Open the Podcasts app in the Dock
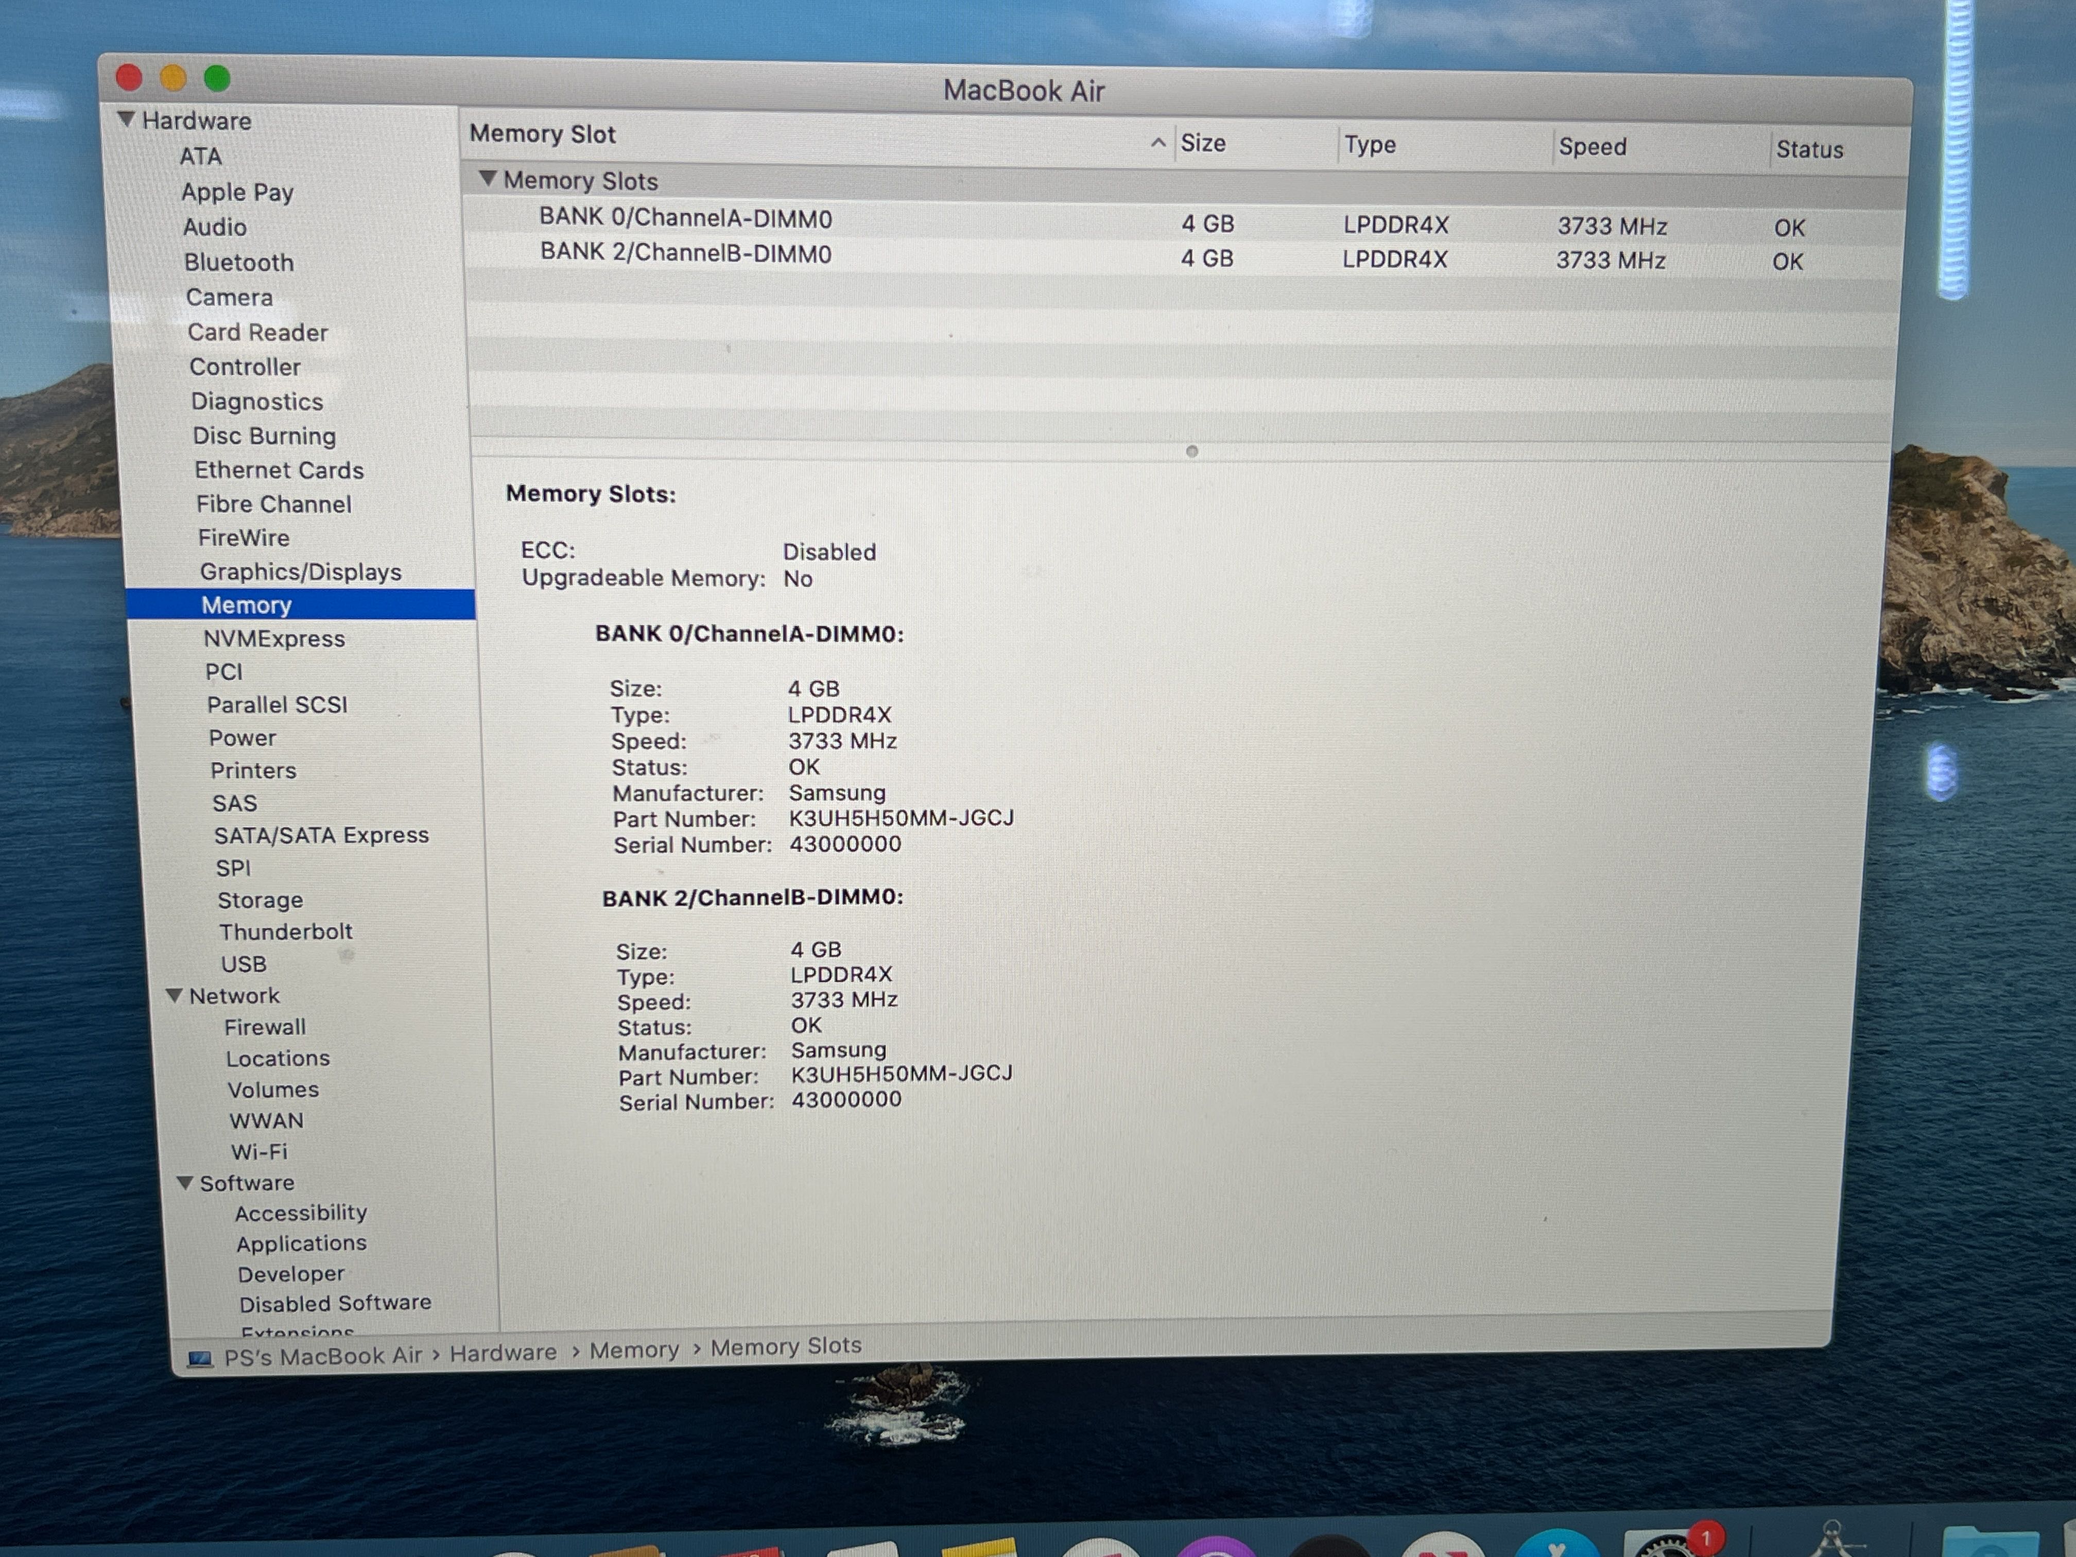Viewport: 2076px width, 1557px height. click(1216, 1549)
